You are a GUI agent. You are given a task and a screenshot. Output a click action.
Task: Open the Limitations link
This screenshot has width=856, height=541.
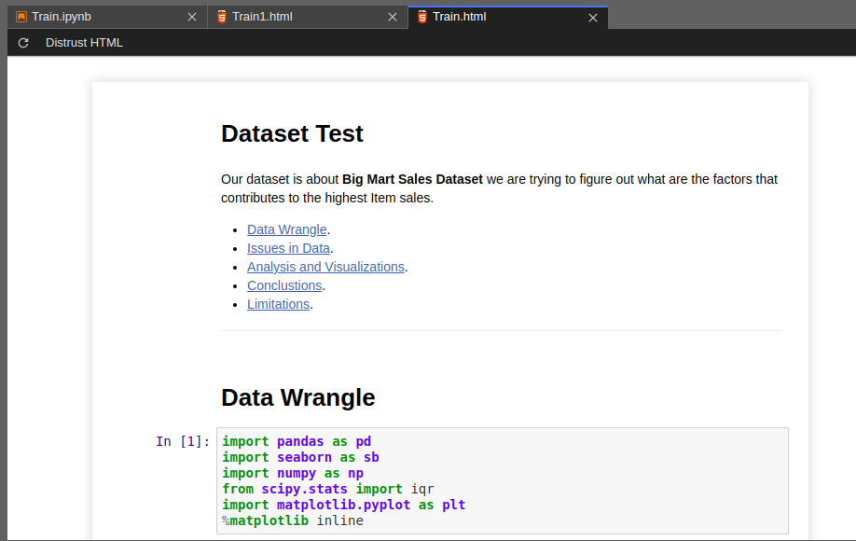click(x=278, y=304)
